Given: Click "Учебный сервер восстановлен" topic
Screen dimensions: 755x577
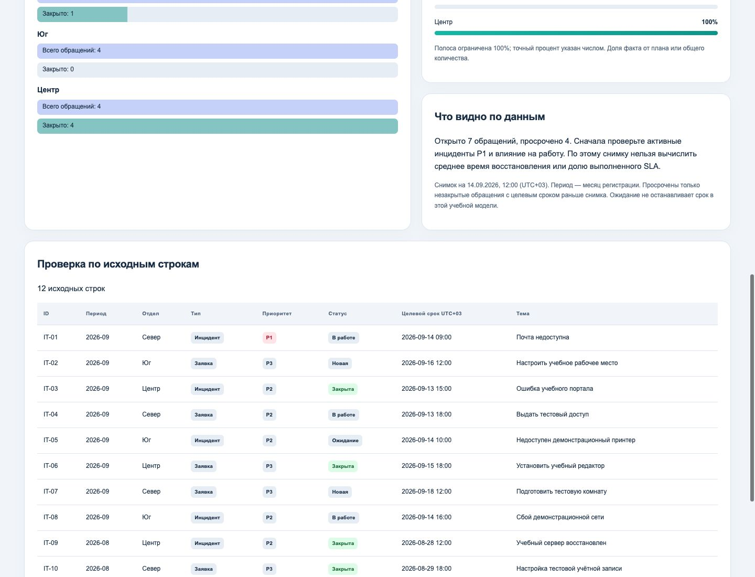Looking at the screenshot, I should 561,543.
